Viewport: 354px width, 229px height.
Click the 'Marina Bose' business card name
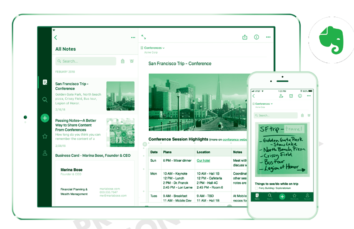point(71,170)
